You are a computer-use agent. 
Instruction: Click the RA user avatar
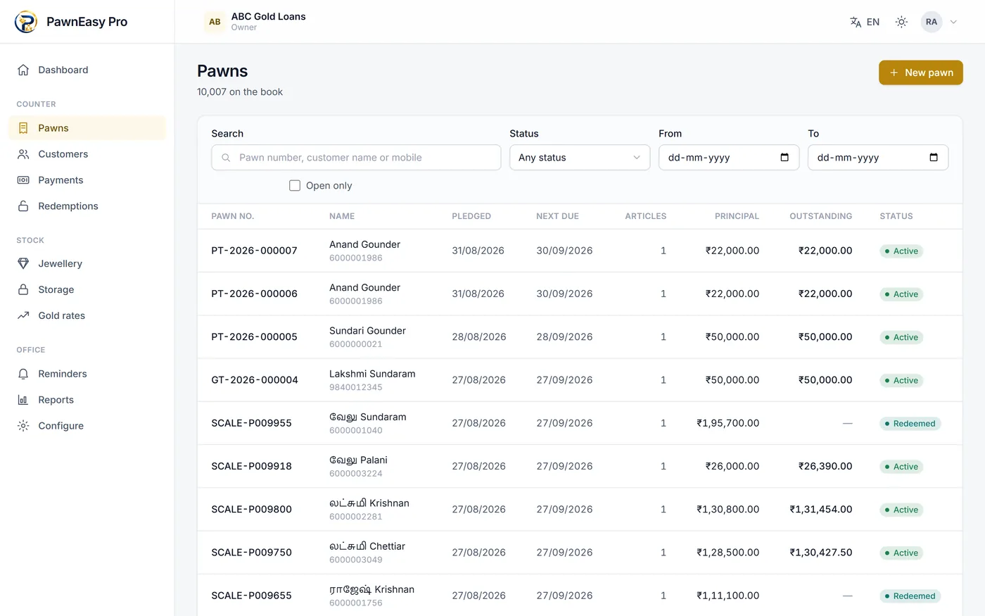tap(932, 22)
